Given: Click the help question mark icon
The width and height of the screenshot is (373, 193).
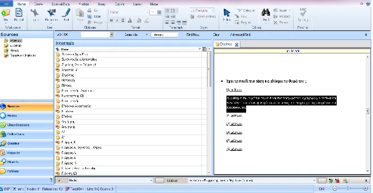Looking at the screenshot, I should [x=369, y=4].
